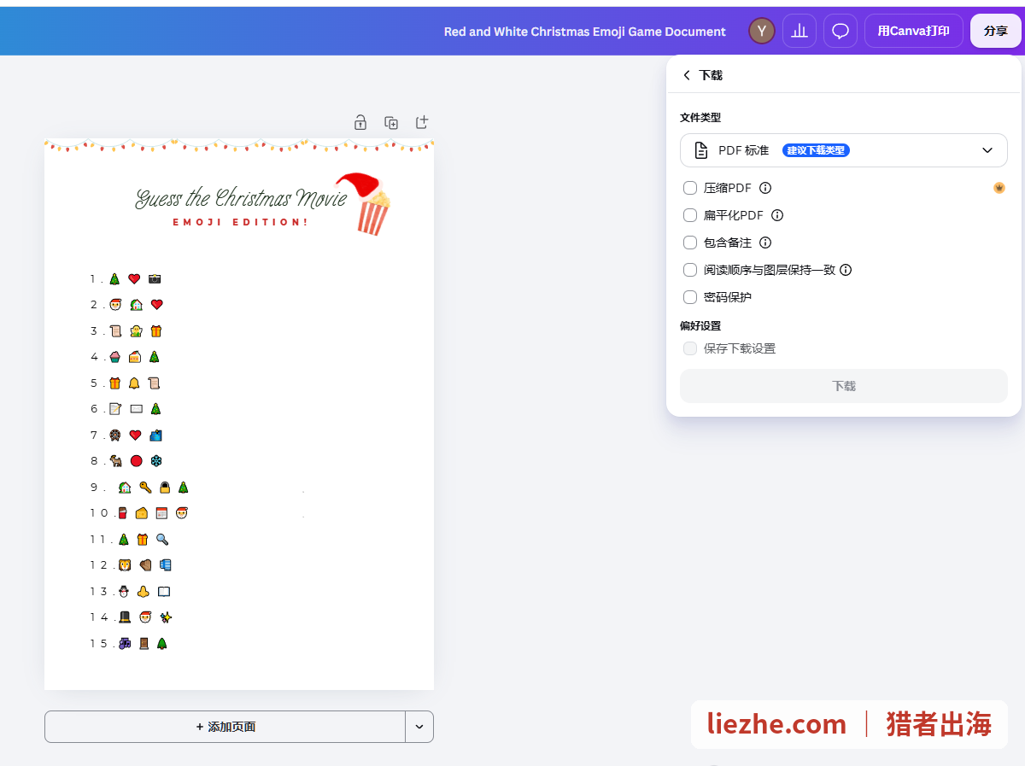Open the comments speech bubble icon
Image resolution: width=1025 pixels, height=766 pixels.
coord(840,32)
